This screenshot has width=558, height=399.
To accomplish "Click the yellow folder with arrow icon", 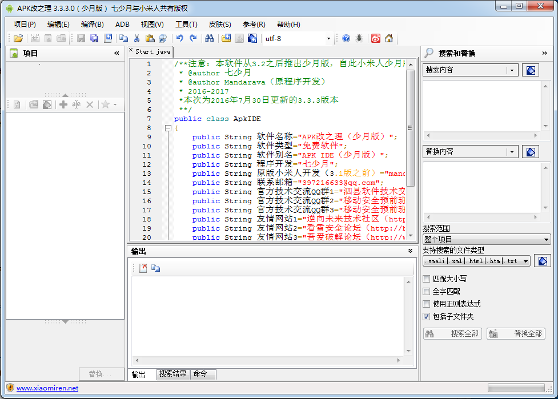I will pyautogui.click(x=226, y=38).
